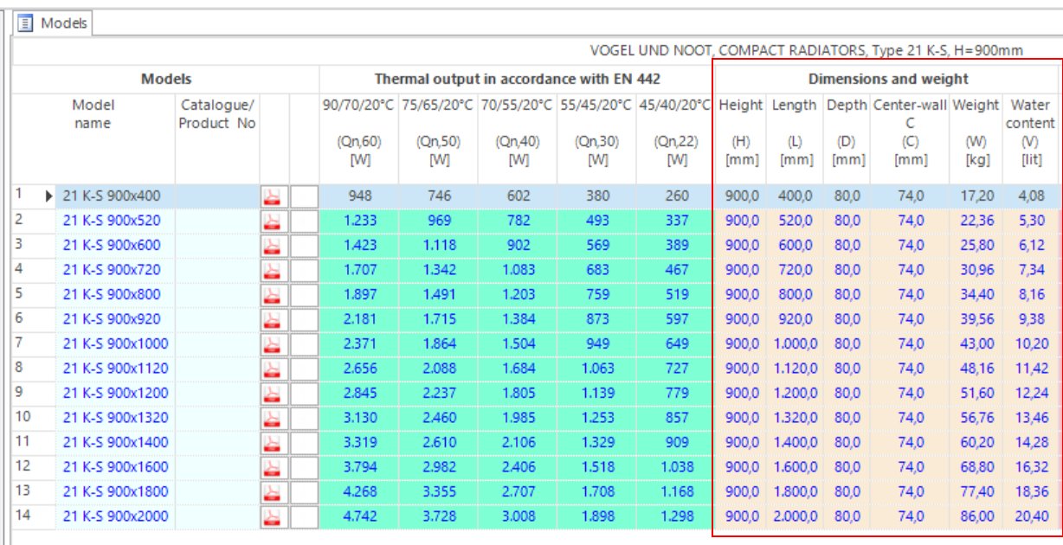Click the 45/40/20°C column header

(x=676, y=137)
